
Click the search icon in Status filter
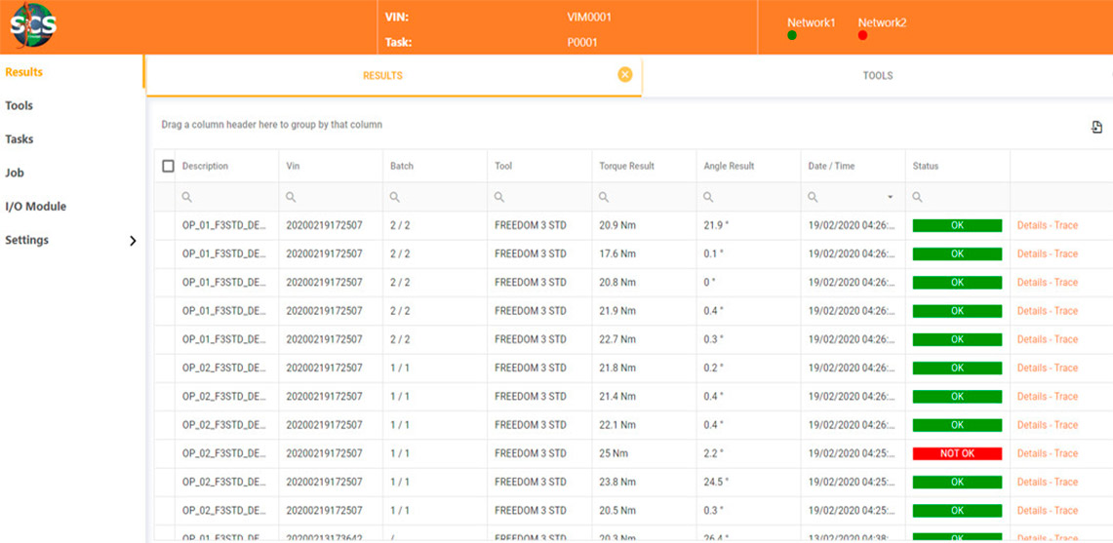(x=918, y=197)
